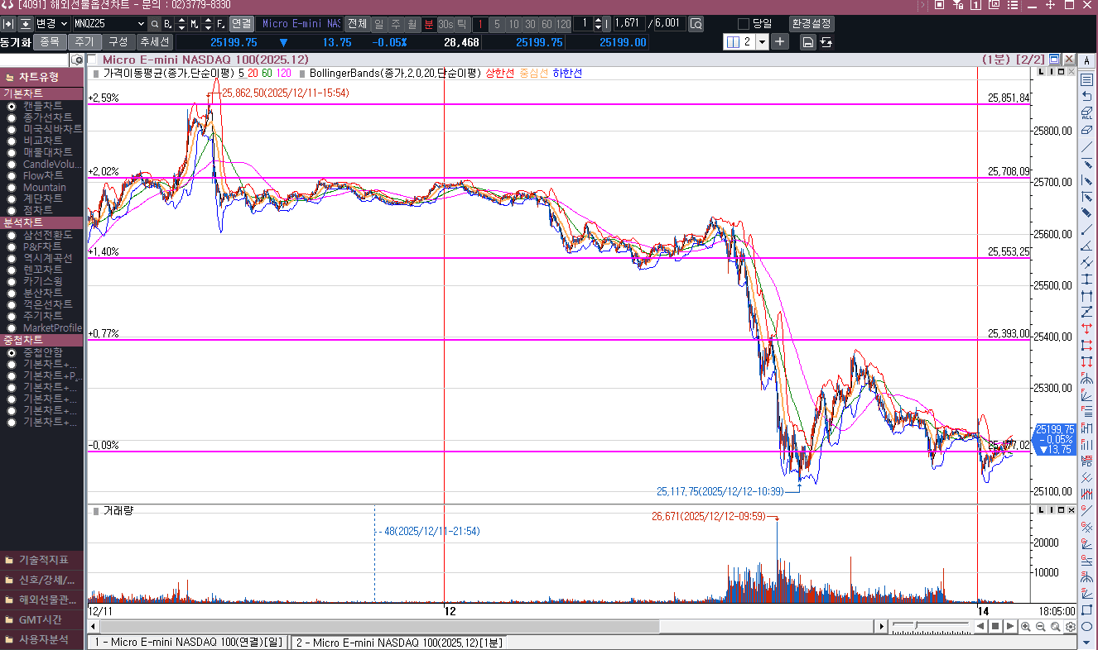Open chart settings gear at bottom right
Viewport: 1098px width, 650px height.
1071,627
